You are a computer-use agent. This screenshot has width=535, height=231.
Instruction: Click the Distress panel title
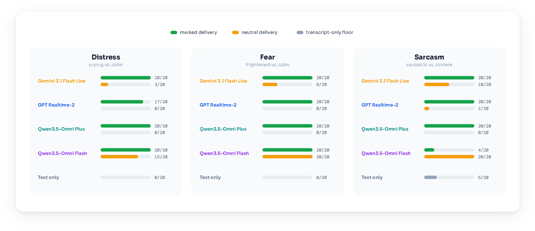(106, 57)
